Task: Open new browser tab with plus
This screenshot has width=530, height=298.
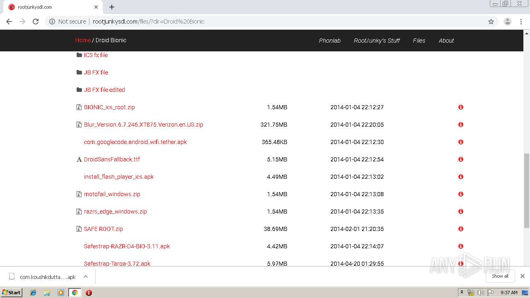Action: point(112,7)
